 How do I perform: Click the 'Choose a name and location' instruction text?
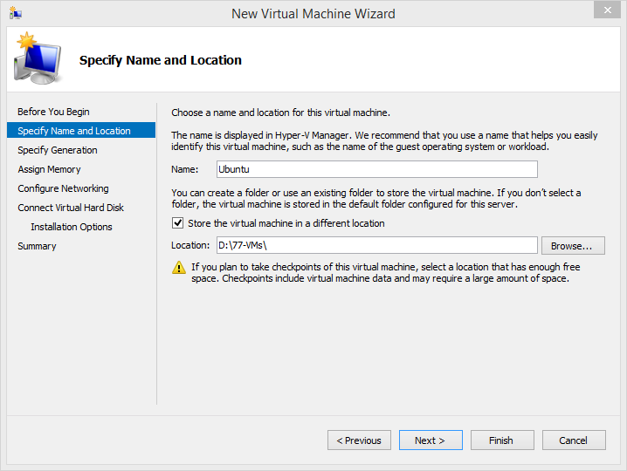tap(280, 113)
